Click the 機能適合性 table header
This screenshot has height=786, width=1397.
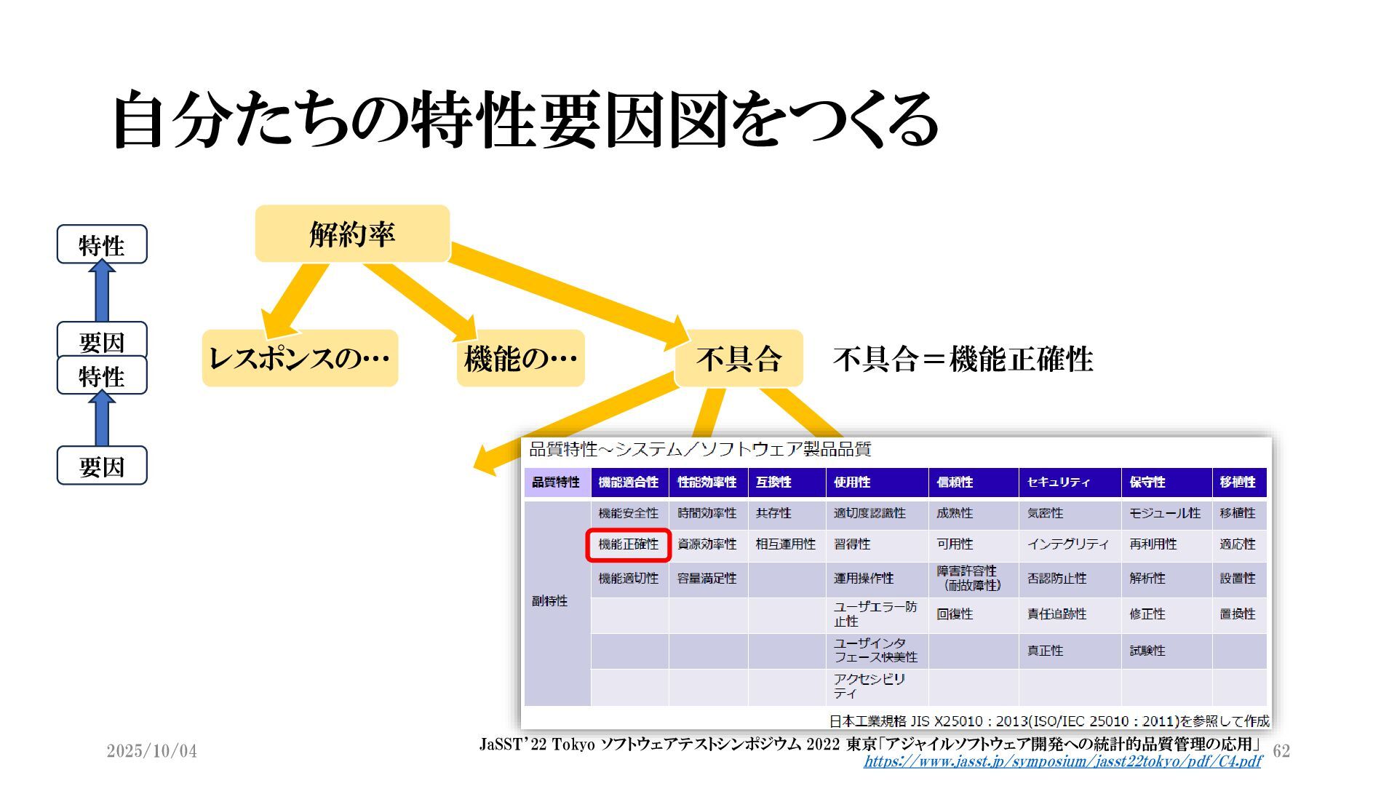tap(629, 483)
